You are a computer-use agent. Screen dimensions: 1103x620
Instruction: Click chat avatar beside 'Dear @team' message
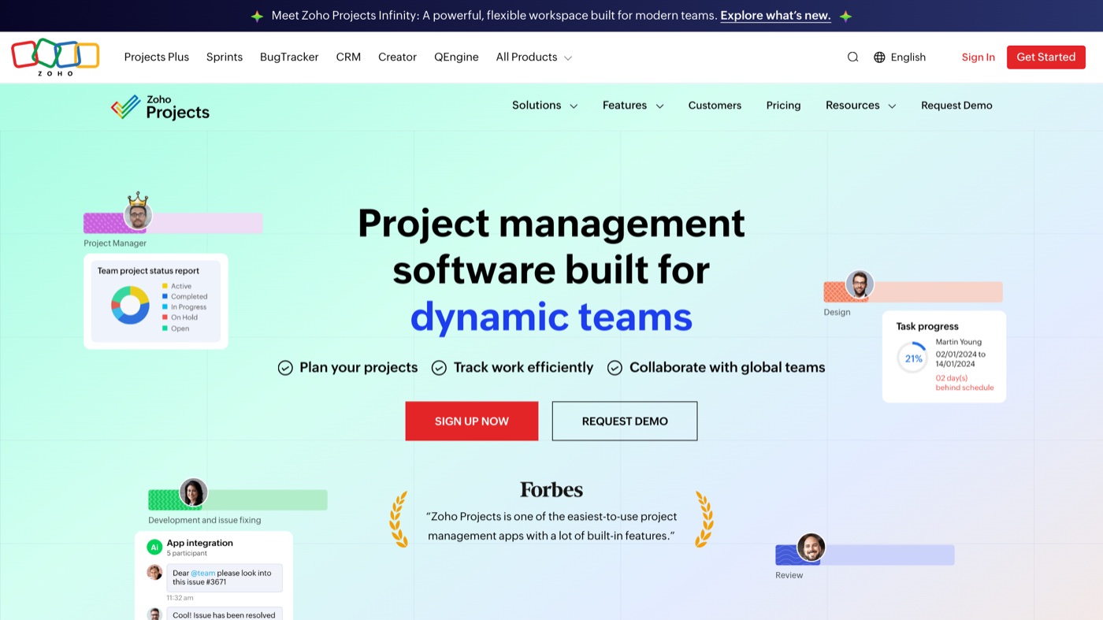point(154,573)
